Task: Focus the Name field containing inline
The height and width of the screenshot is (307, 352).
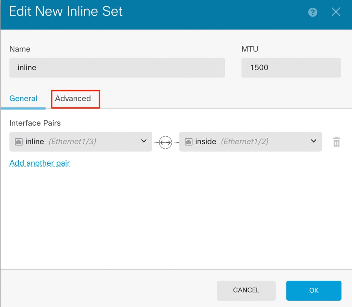Action: (x=117, y=68)
